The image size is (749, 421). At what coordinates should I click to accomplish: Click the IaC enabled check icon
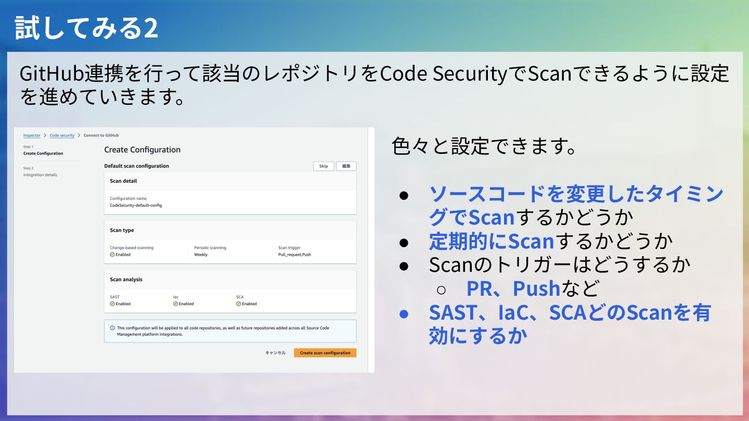click(176, 304)
